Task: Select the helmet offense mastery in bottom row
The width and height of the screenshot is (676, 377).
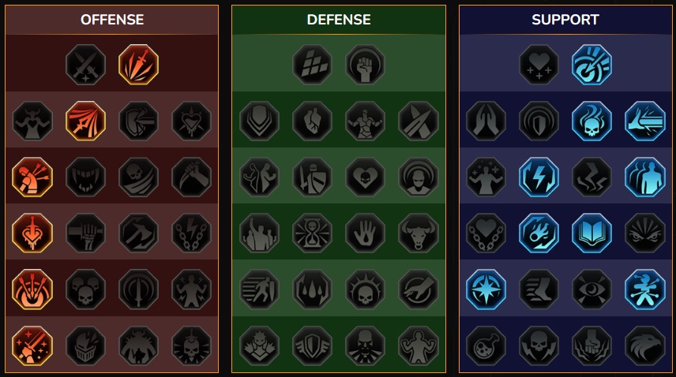Action: click(x=85, y=345)
